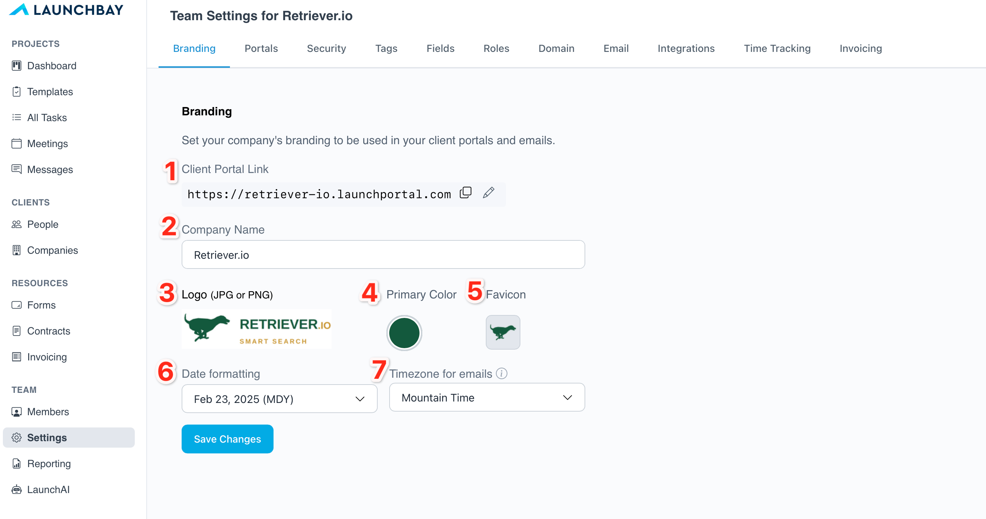The height and width of the screenshot is (519, 986).
Task: Go to LaunchAI robot icon
Action: [17, 489]
